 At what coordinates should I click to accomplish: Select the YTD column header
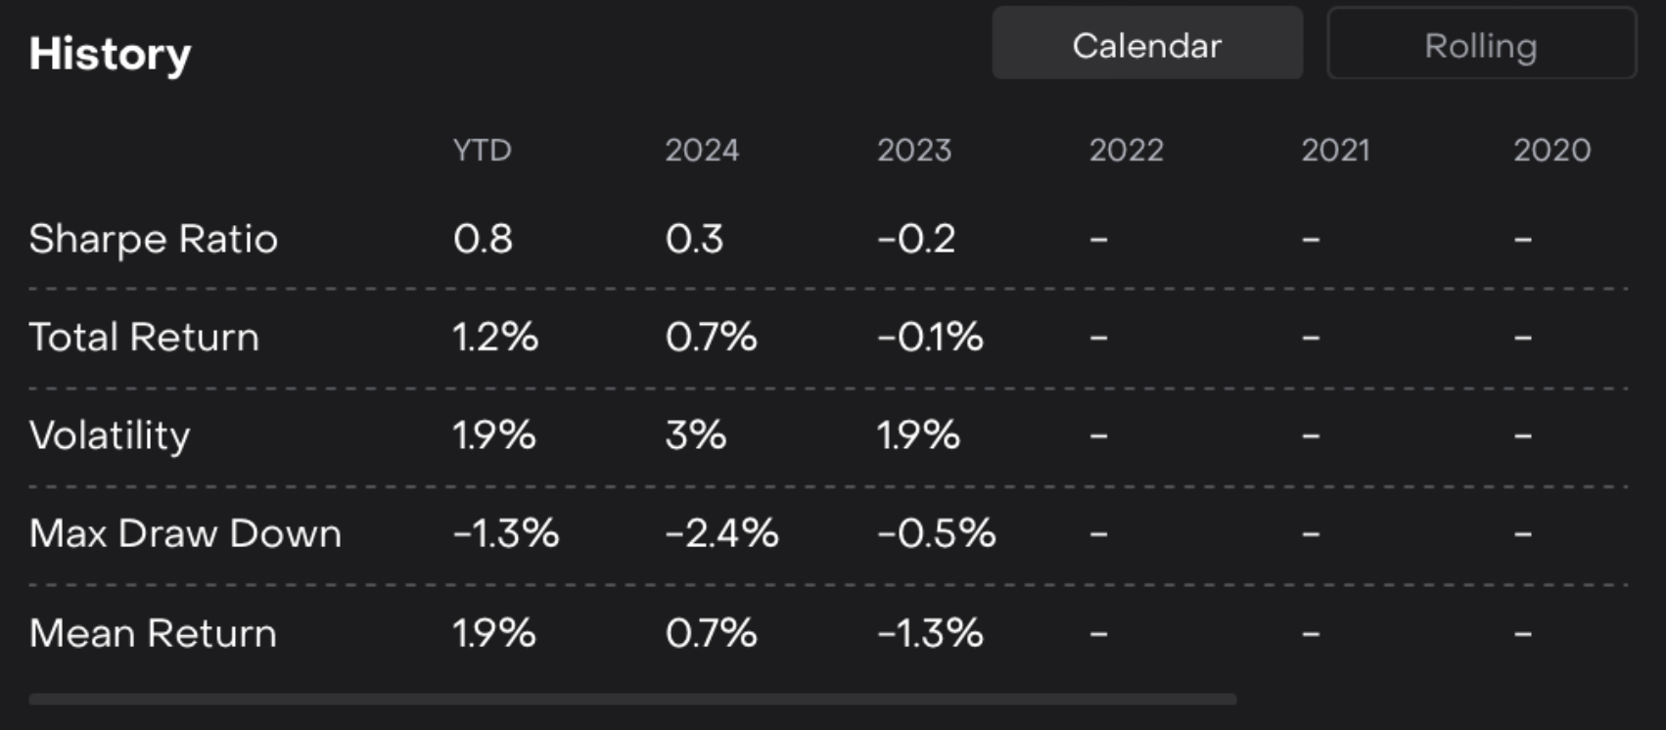click(x=482, y=150)
